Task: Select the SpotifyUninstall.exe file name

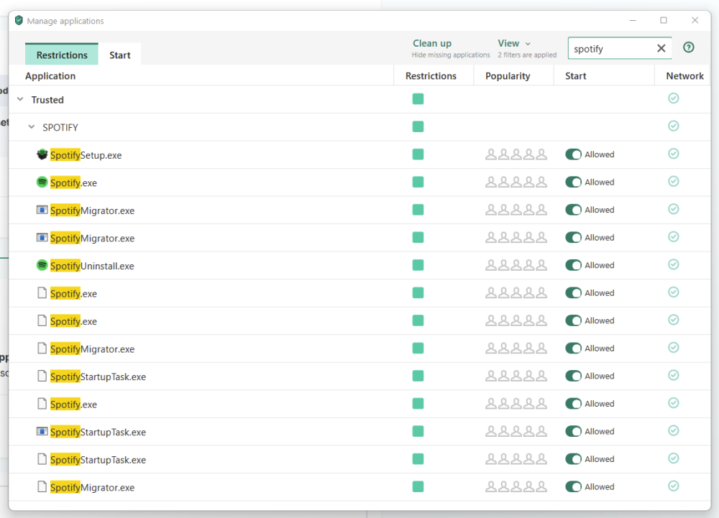Action: [x=92, y=266]
